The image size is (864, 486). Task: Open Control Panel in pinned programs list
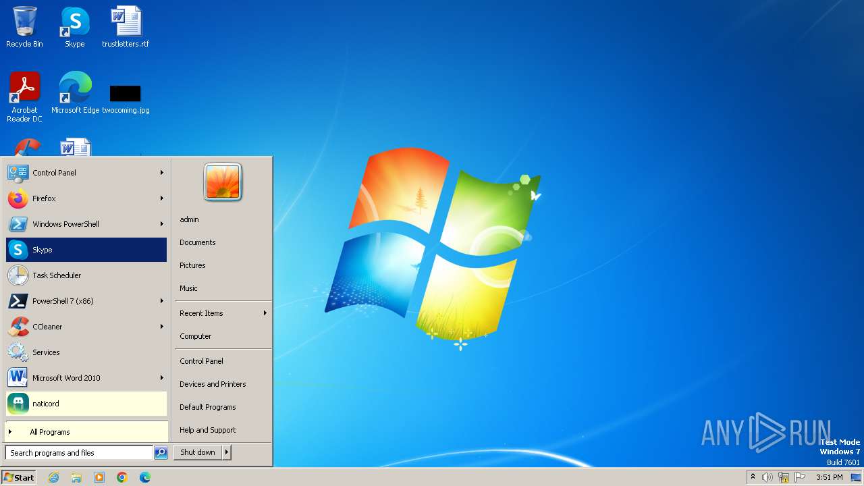click(x=86, y=173)
